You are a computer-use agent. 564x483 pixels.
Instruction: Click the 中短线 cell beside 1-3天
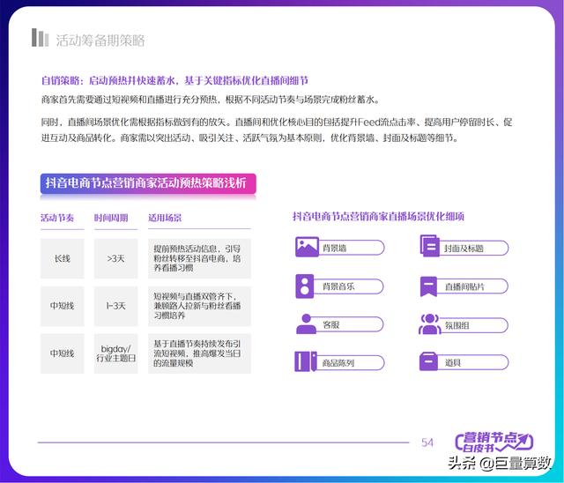click(63, 306)
